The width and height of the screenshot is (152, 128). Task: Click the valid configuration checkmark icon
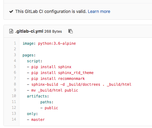click(11, 11)
